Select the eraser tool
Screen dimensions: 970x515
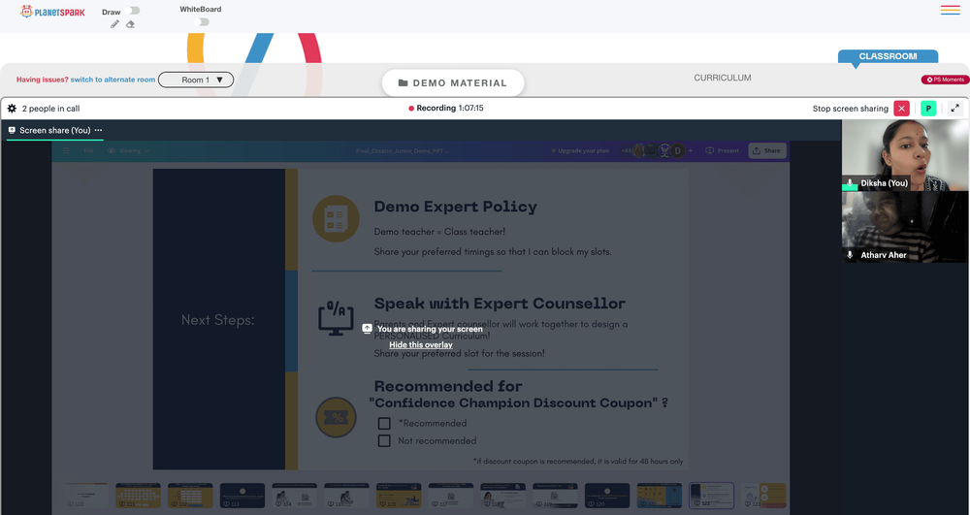point(130,24)
